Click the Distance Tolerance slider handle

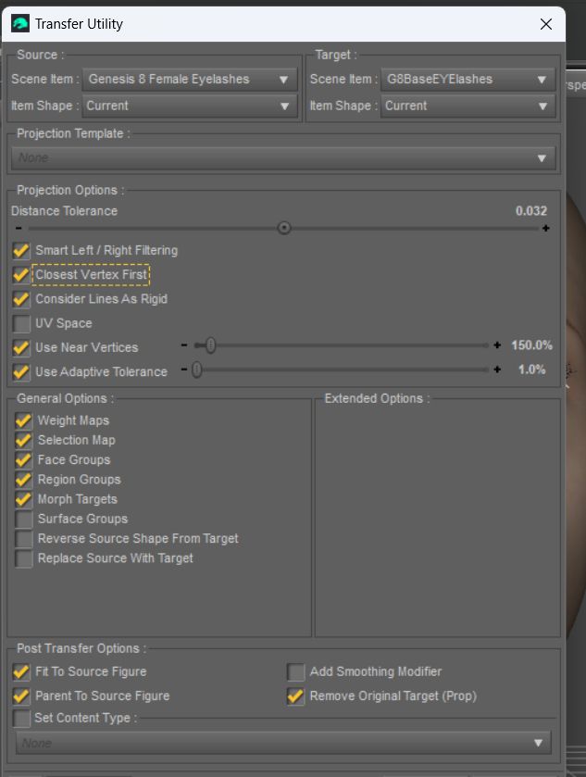pyautogui.click(x=284, y=228)
